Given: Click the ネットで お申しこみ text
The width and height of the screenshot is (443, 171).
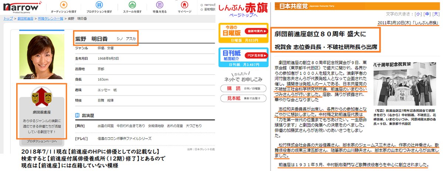Looking at the screenshot, I should click(243, 79).
